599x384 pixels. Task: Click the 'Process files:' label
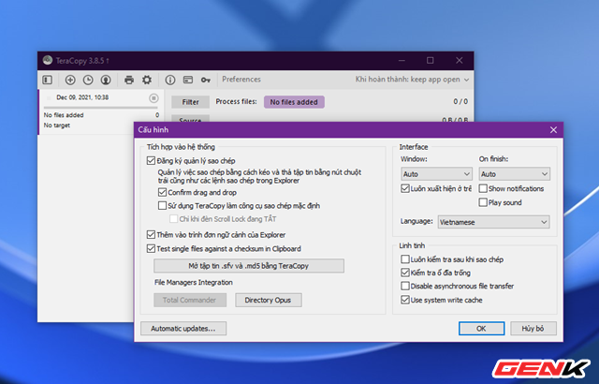236,102
